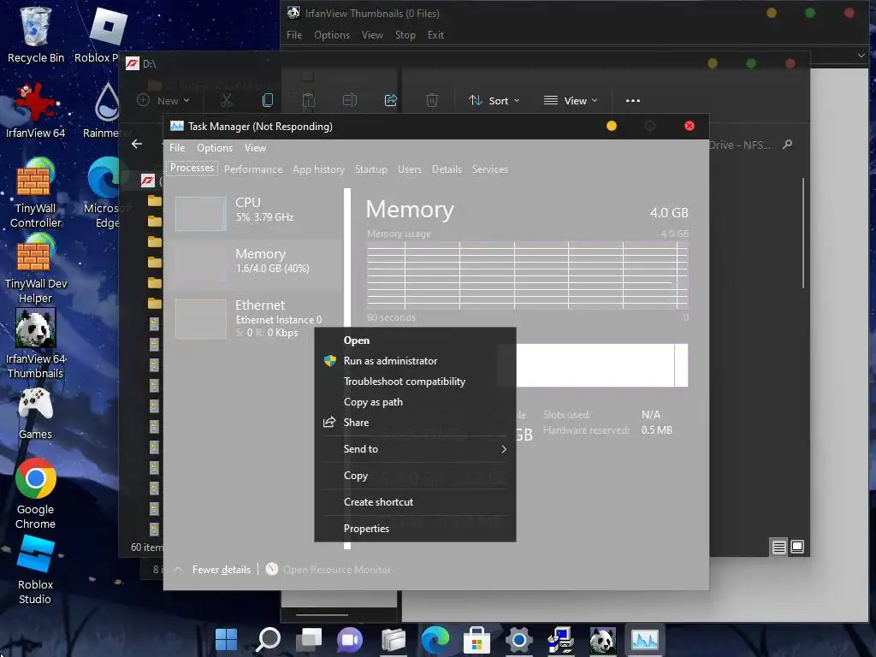Click the Copy icon in File Explorer toolbar
876x657 pixels.
(x=268, y=100)
